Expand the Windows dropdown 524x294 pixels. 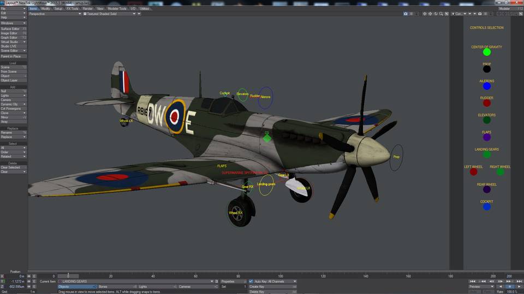tap(13, 23)
